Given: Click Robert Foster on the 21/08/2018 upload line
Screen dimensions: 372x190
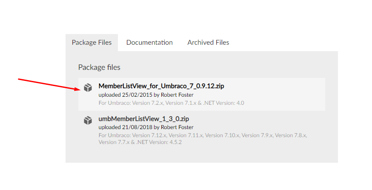Looking at the screenshot, I should 177,127.
